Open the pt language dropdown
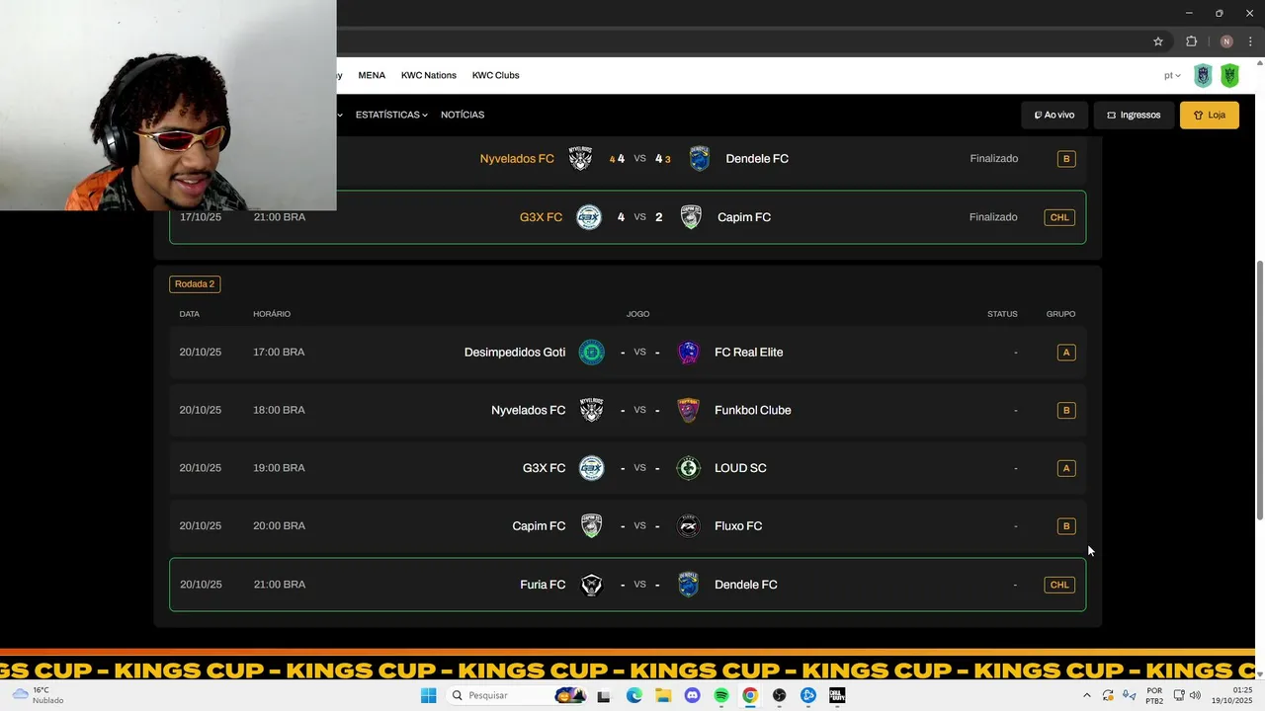1265x711 pixels. point(1172,75)
